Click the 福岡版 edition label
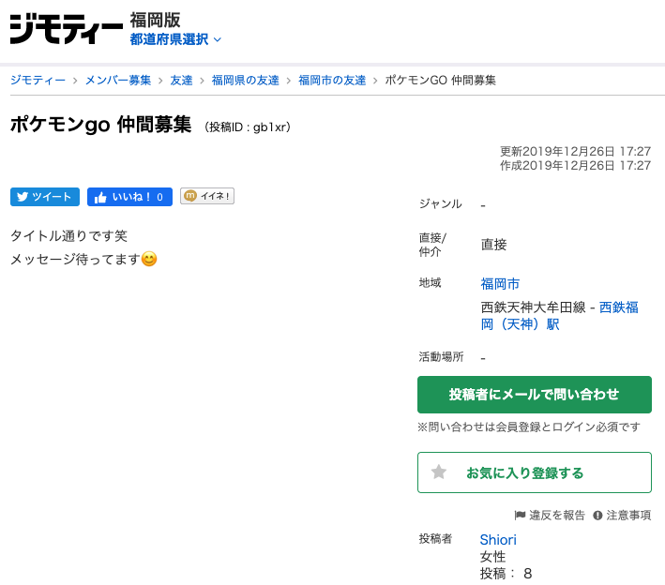Screen dimensions: 665x585 click(155, 20)
